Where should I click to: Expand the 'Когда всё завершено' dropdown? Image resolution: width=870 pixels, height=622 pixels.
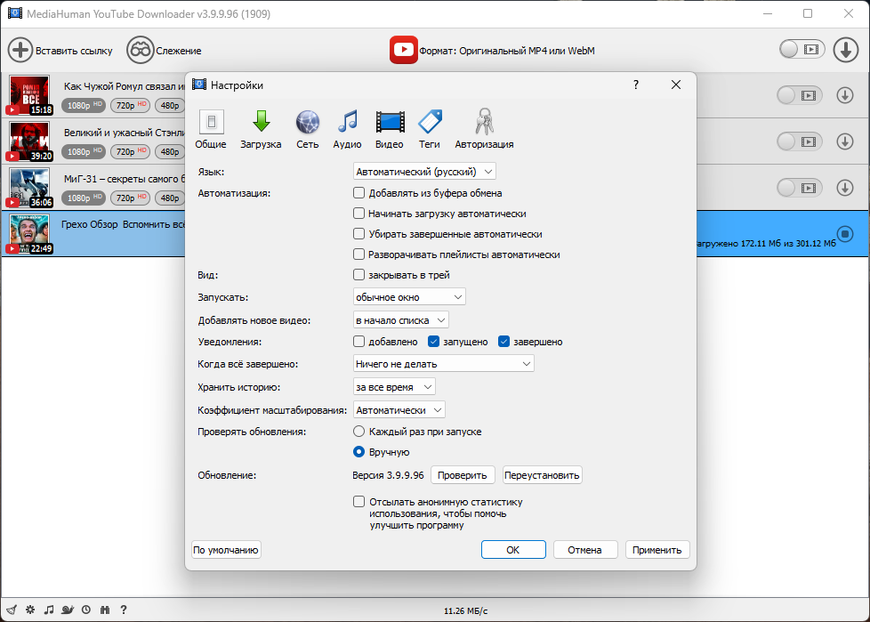443,363
